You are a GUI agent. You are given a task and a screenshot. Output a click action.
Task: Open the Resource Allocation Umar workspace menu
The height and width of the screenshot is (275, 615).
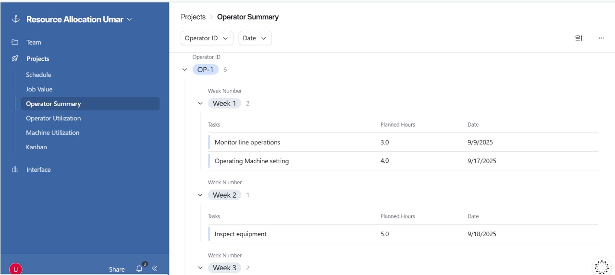tap(79, 20)
